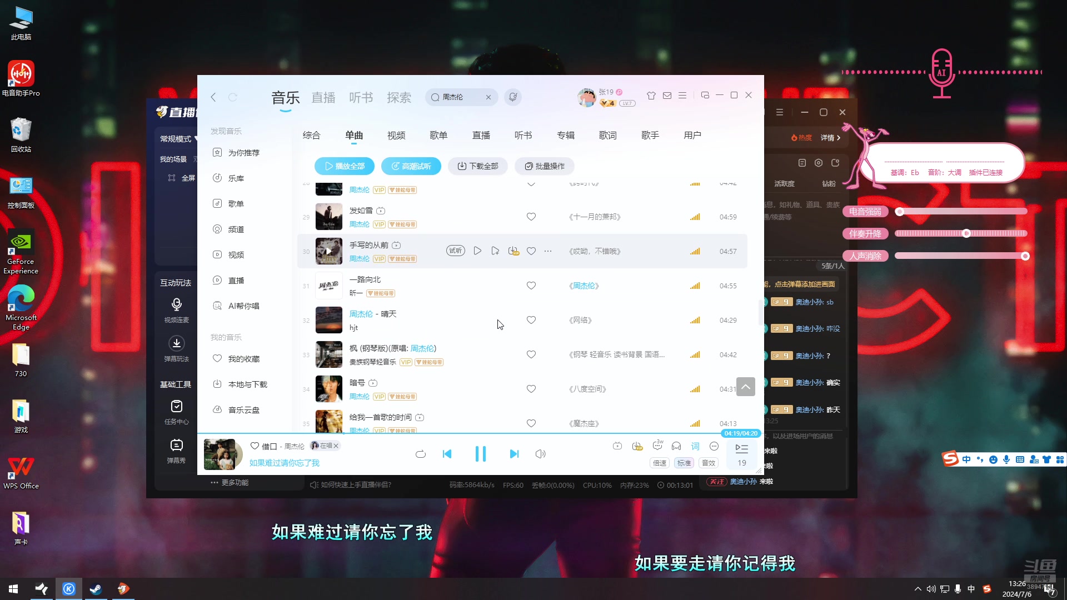This screenshot has width=1067, height=600.
Task: Toggle 天汪 user block status
Action: 716,482
